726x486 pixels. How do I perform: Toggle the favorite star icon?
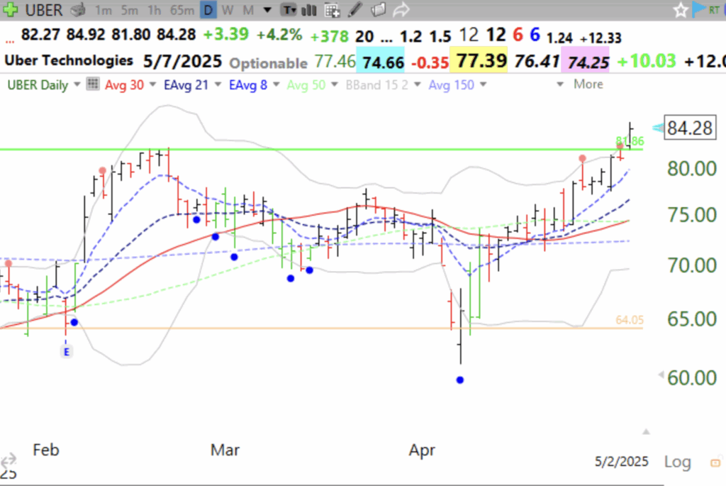(680, 10)
